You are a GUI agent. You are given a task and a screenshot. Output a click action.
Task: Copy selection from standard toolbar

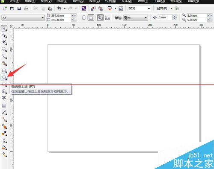[x=43, y=9]
